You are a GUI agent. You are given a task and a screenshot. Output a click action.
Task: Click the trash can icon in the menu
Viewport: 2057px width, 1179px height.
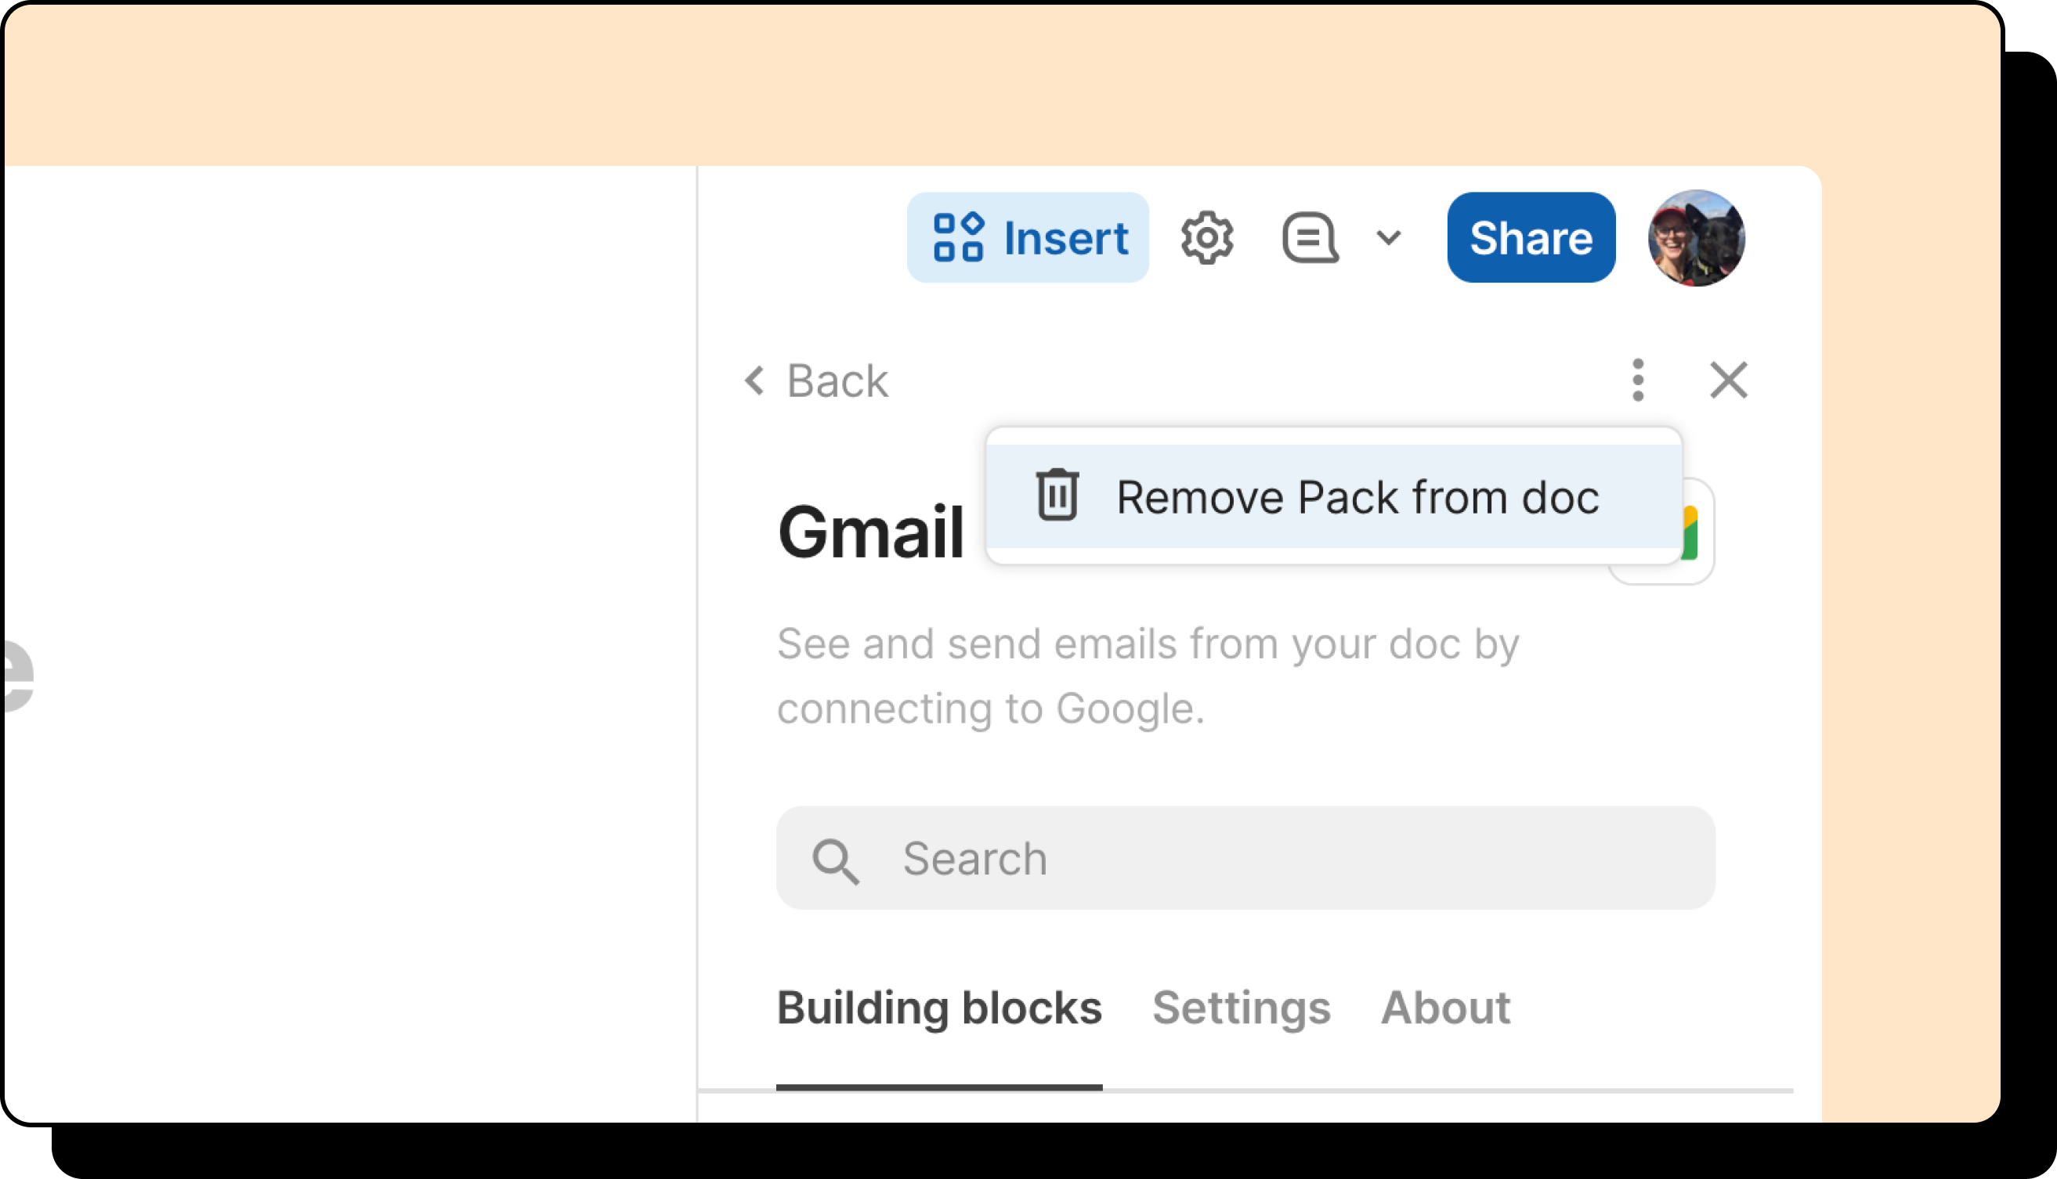[x=1057, y=495]
